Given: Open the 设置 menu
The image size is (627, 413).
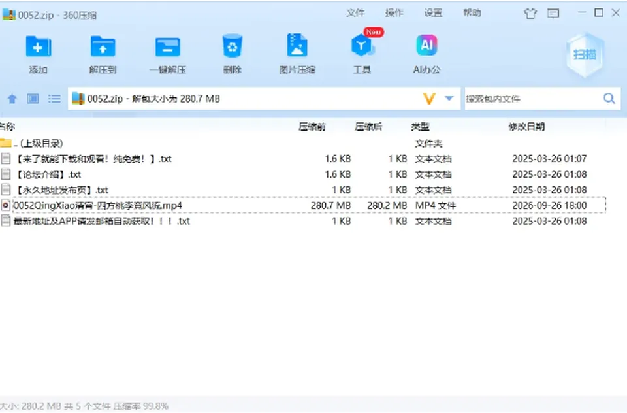Looking at the screenshot, I should click(x=434, y=13).
